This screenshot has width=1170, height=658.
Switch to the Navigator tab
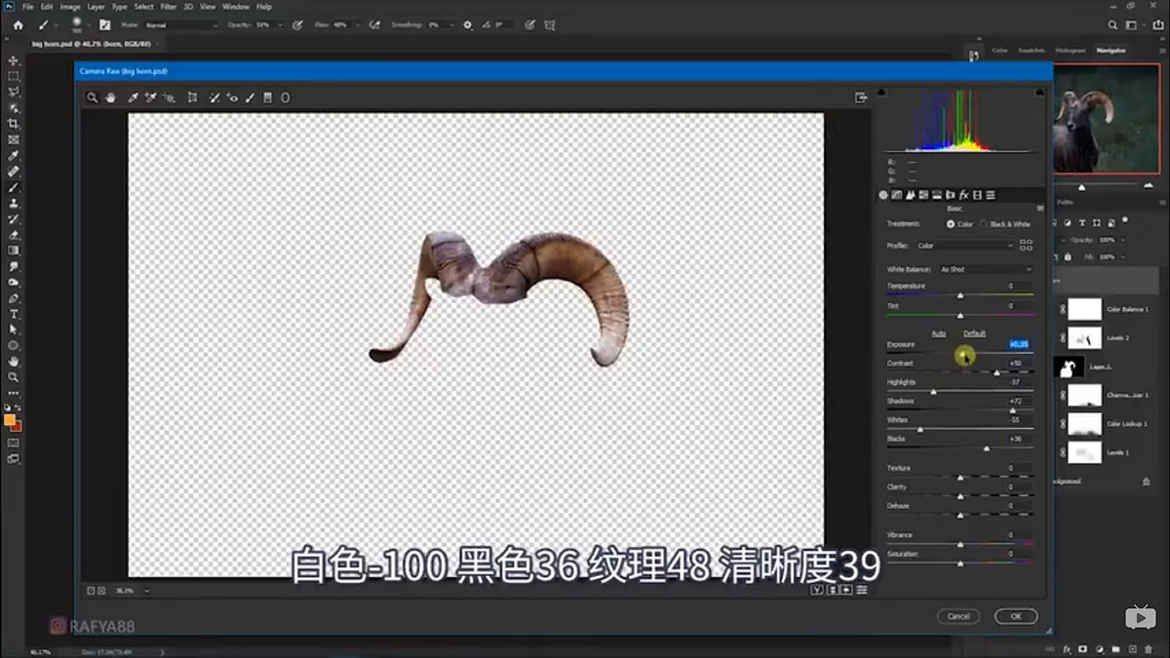[1111, 50]
